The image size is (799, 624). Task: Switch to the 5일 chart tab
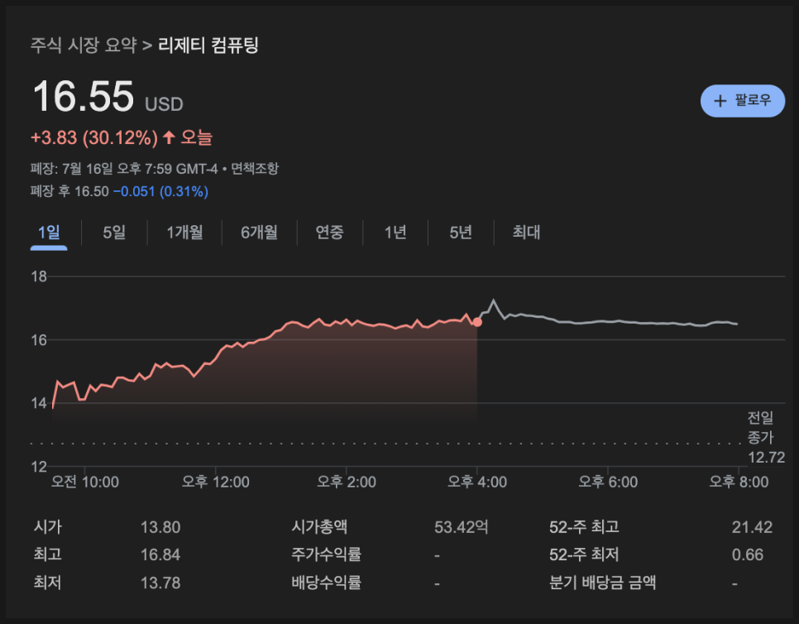114,233
